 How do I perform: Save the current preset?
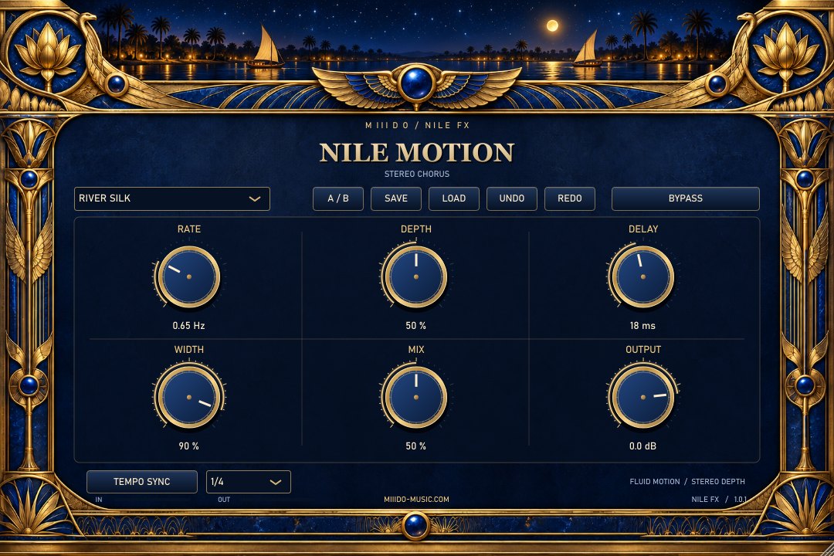pos(396,198)
